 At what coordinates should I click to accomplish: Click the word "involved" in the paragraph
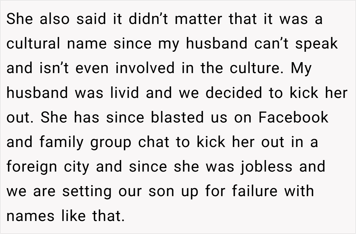(145, 68)
